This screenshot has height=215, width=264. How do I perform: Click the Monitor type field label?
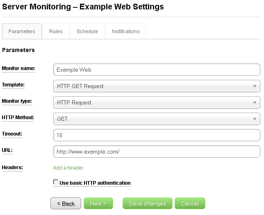pyautogui.click(x=17, y=101)
